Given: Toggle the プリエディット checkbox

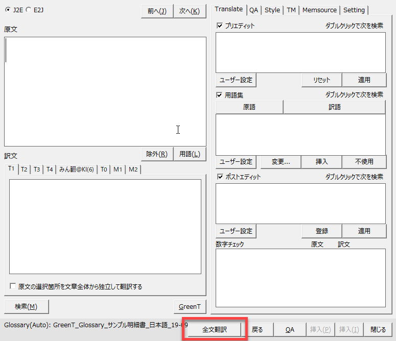Looking at the screenshot, I should pyautogui.click(x=220, y=26).
